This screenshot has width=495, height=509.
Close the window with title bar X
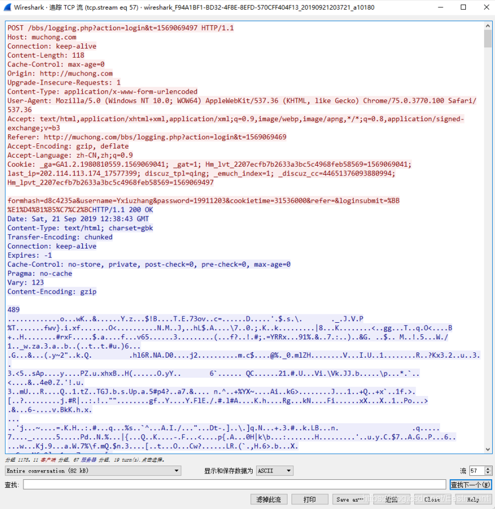point(486,7)
